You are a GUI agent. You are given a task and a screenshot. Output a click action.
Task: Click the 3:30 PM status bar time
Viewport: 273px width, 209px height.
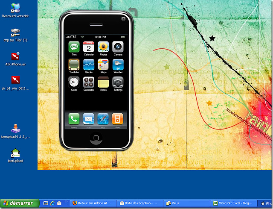(x=101, y=37)
